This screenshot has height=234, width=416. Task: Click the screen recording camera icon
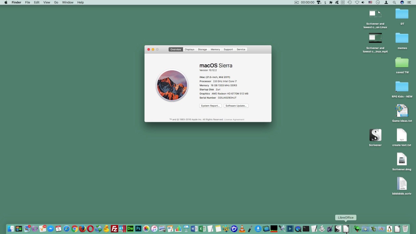297,2
